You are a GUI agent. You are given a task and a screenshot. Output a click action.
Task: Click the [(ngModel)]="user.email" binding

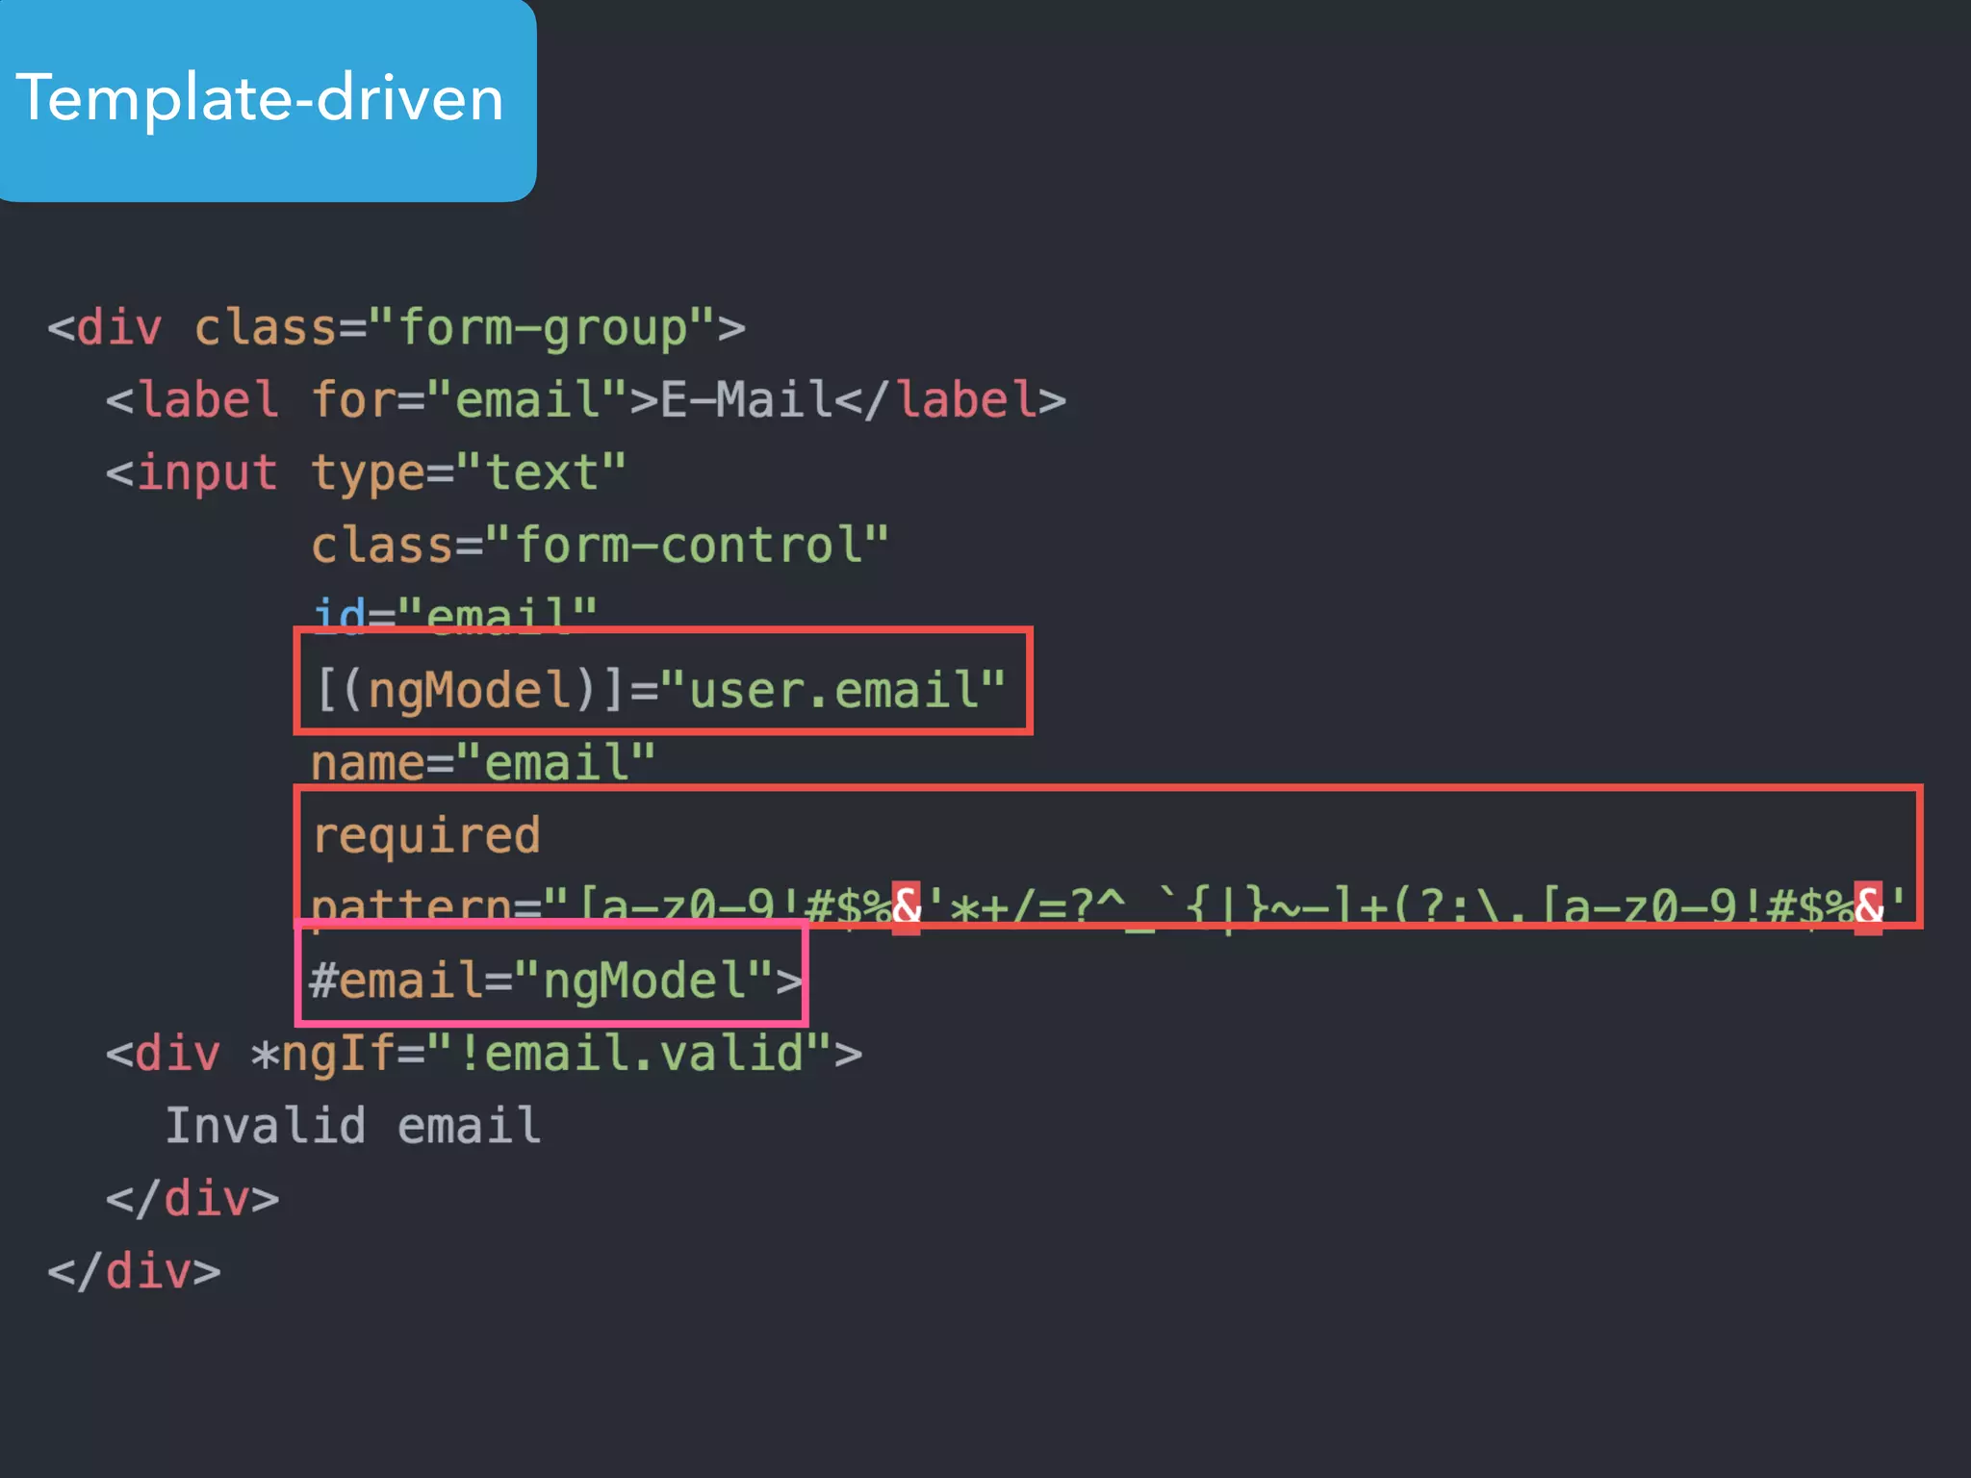[x=660, y=690]
